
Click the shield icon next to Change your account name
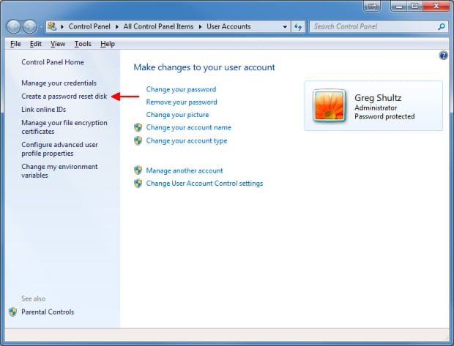coord(138,127)
